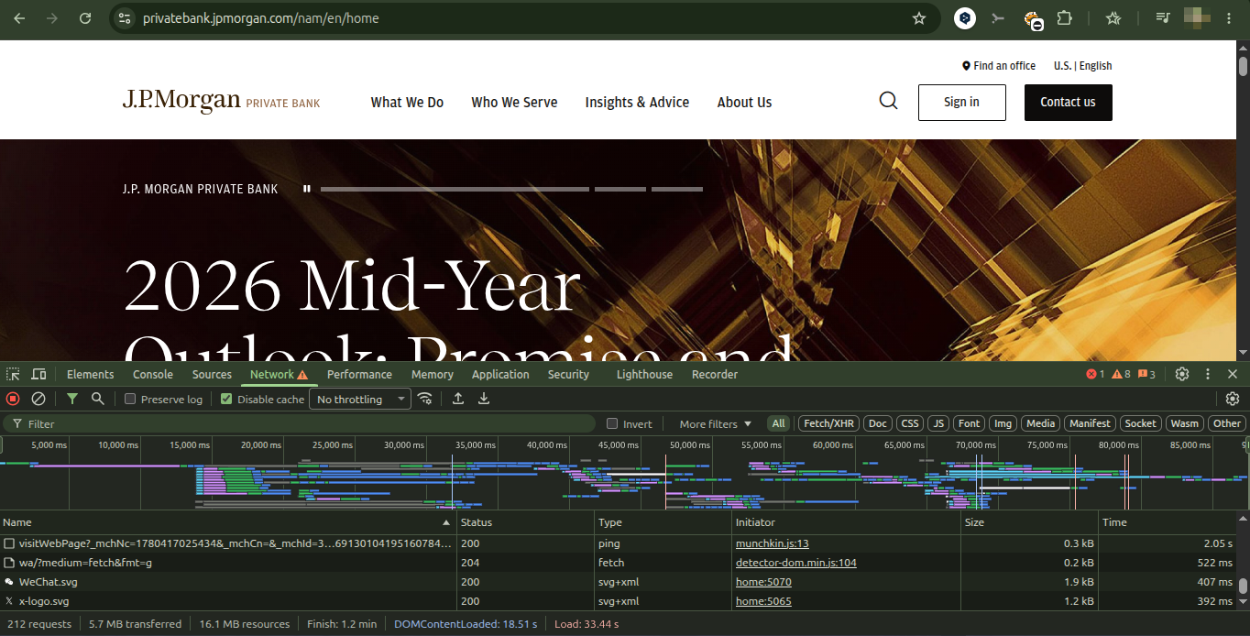Open the What We Do menu
Viewport: 1250px width, 636px height.
[x=407, y=103]
